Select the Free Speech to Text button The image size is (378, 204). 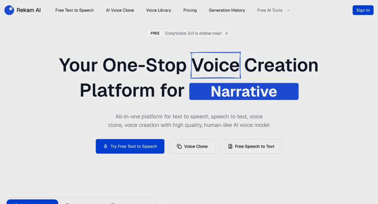coord(251,146)
